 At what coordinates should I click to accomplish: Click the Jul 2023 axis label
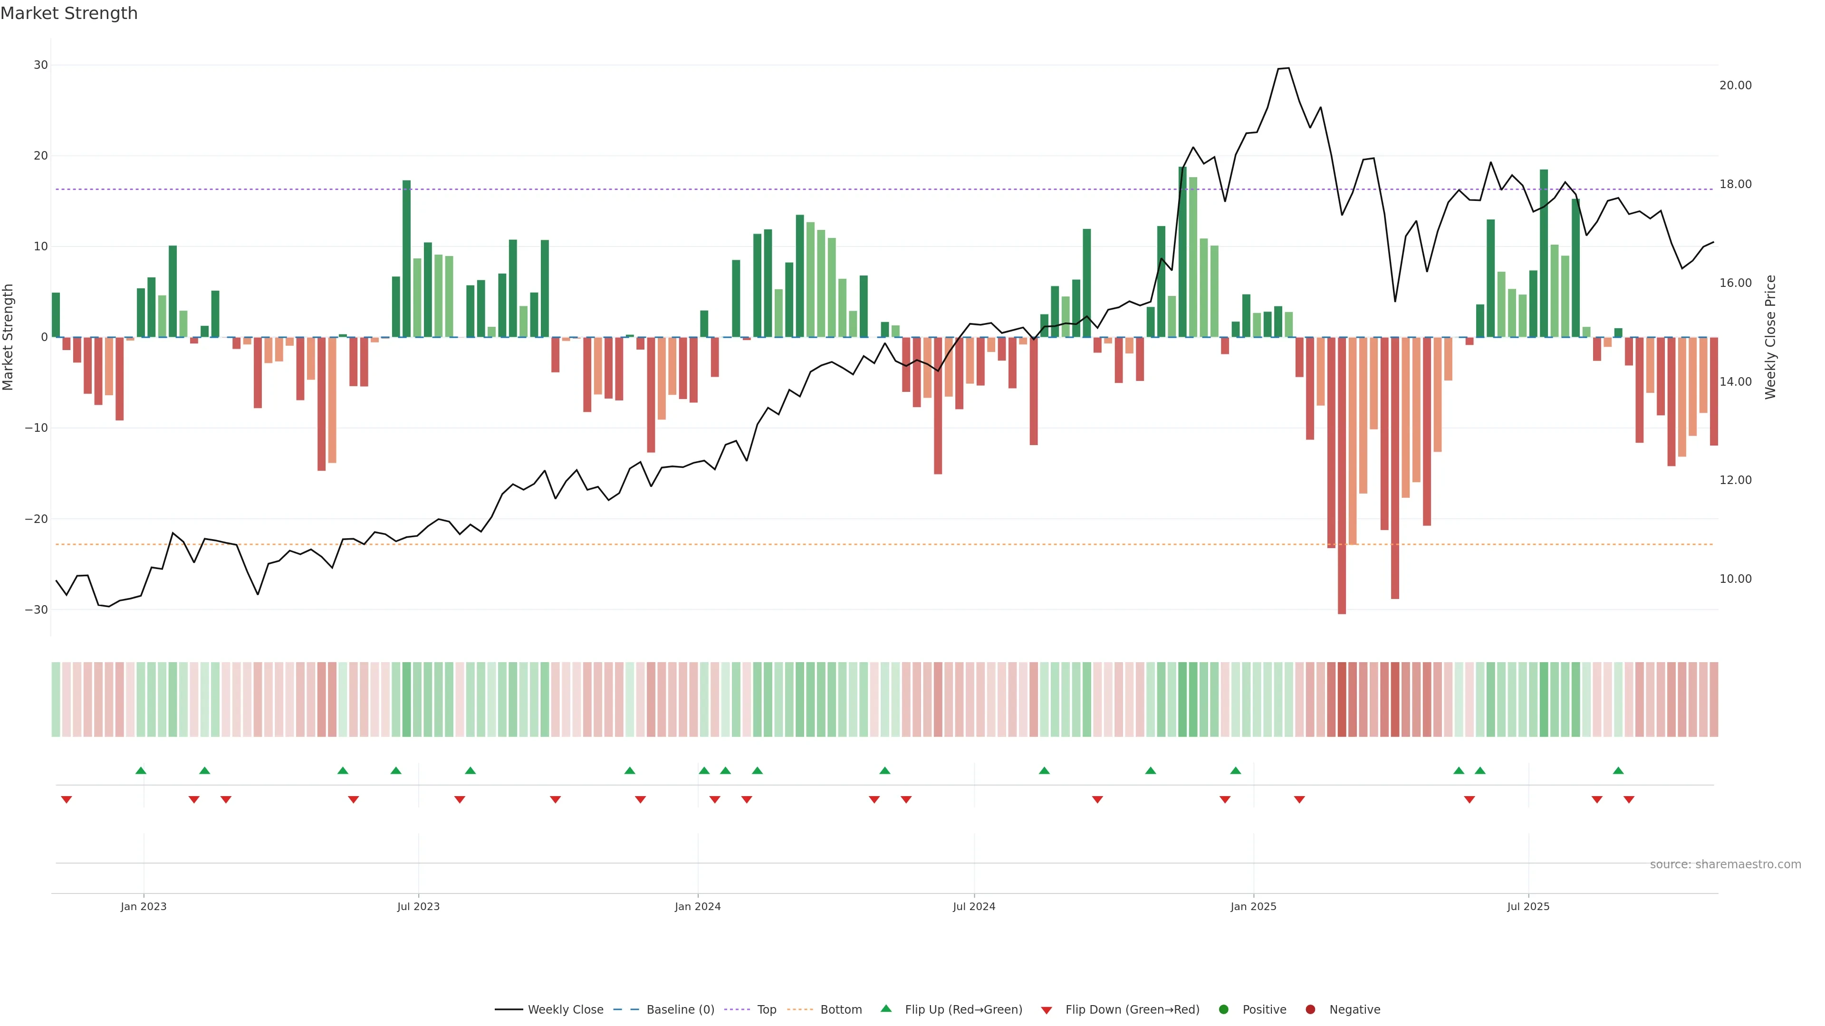[x=418, y=906]
